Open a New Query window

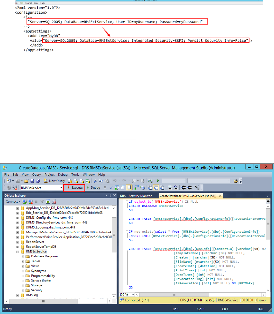point(55,181)
